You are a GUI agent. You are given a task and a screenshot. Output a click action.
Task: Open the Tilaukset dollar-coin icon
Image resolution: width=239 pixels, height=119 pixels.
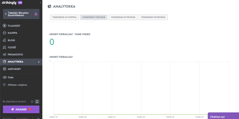[4, 26]
